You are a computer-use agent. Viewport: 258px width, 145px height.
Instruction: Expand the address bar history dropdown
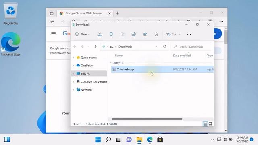[x=156, y=46]
